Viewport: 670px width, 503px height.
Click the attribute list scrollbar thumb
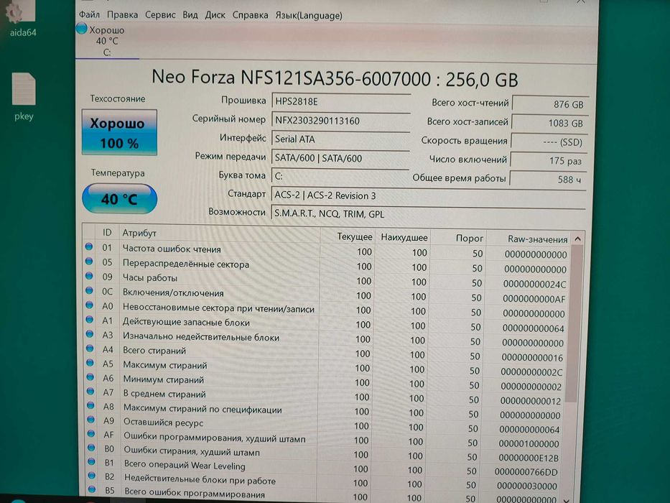[574, 324]
